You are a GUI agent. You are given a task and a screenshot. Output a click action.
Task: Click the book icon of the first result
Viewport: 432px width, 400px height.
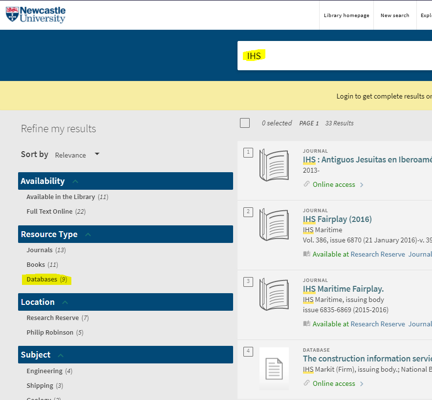[274, 165]
